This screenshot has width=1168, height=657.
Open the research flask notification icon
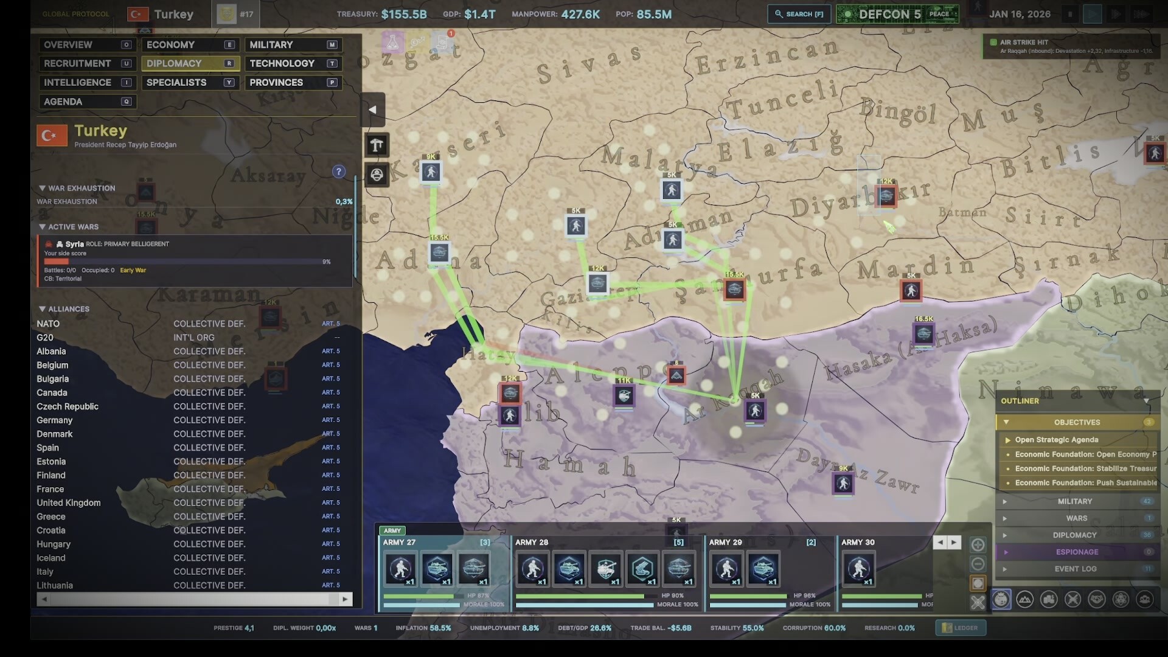(x=393, y=42)
